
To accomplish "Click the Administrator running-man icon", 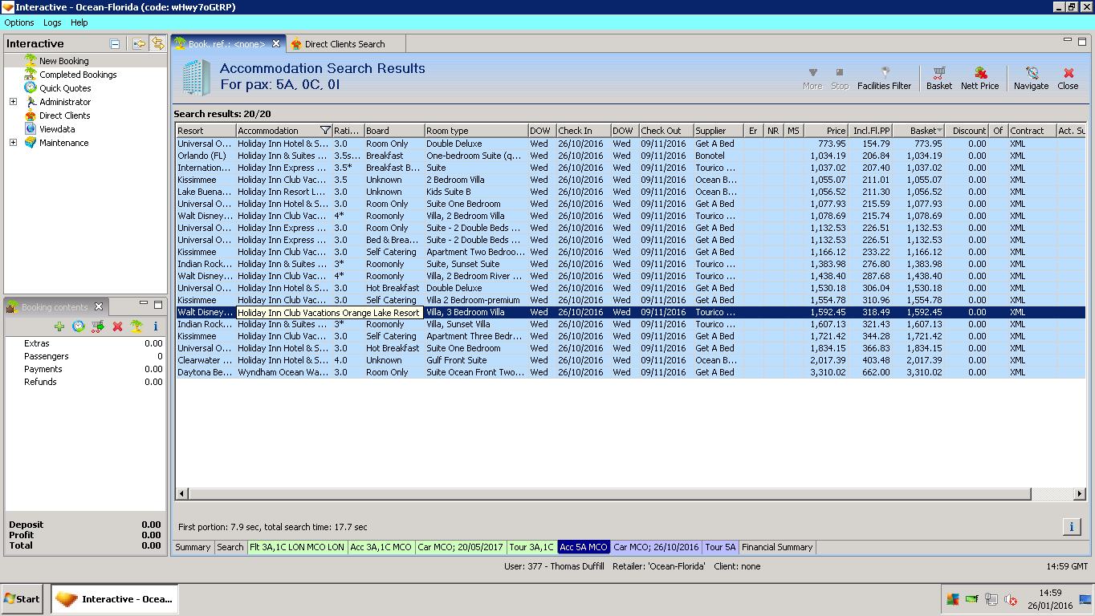I will 31,102.
